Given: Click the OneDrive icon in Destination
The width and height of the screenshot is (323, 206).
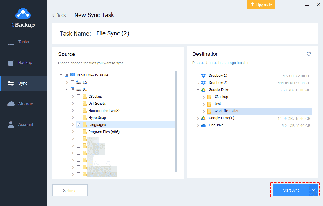Looking at the screenshot, I should [203, 125].
